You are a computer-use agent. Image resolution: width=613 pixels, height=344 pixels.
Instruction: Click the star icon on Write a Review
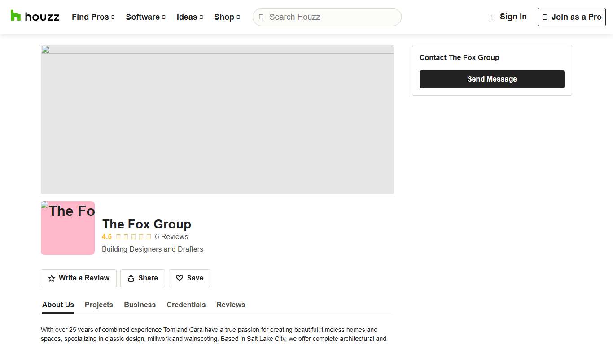52,278
